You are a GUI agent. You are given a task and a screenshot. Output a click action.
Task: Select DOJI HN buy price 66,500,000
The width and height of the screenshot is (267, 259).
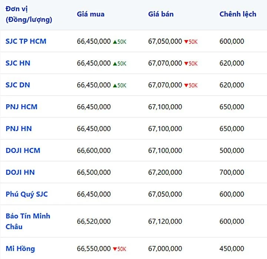click(94, 172)
